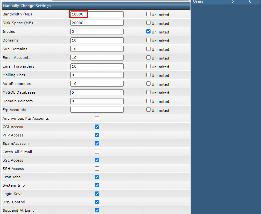
Task: Enable Unlimited for Domains
Action: click(x=149, y=40)
